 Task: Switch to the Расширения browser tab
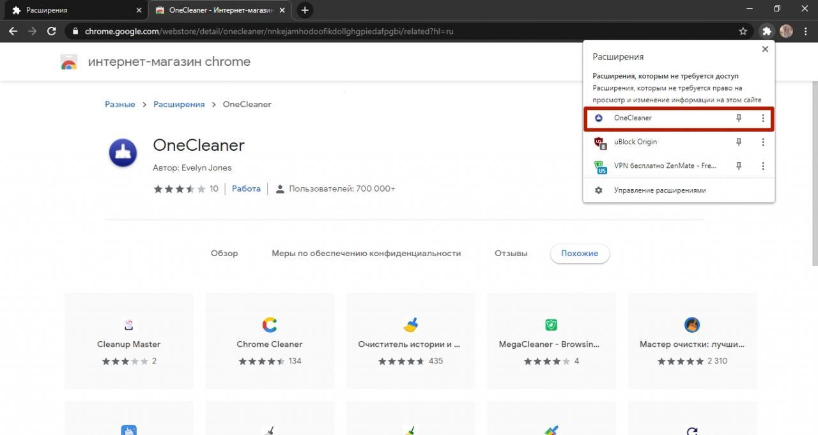74,10
